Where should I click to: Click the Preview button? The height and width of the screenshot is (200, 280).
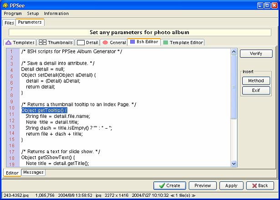203,185
